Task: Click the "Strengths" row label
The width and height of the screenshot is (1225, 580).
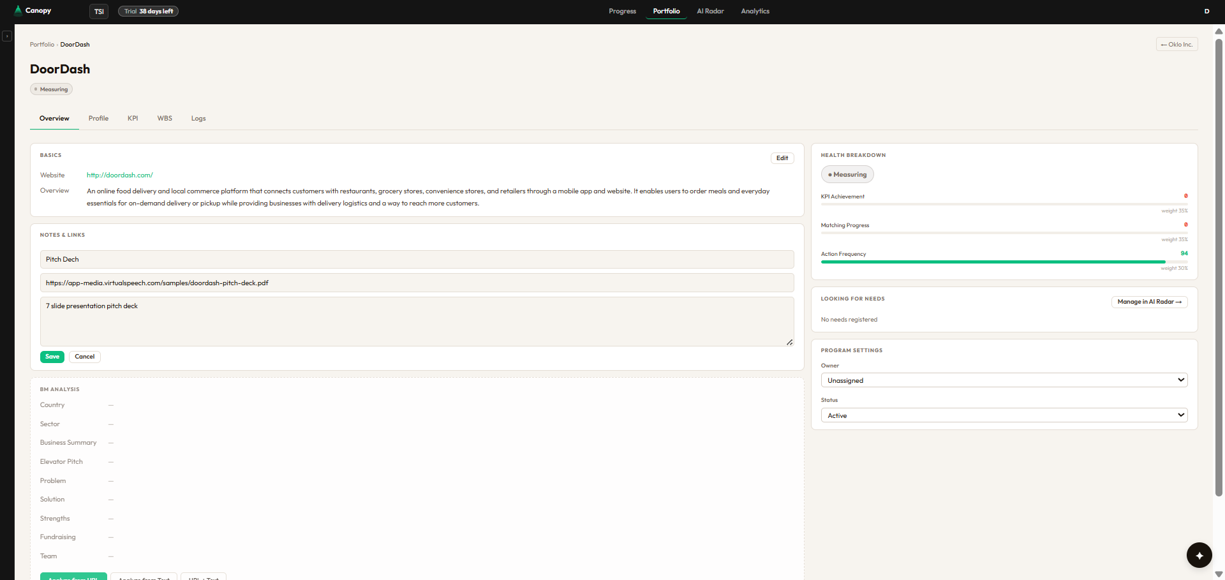Action: pyautogui.click(x=55, y=519)
